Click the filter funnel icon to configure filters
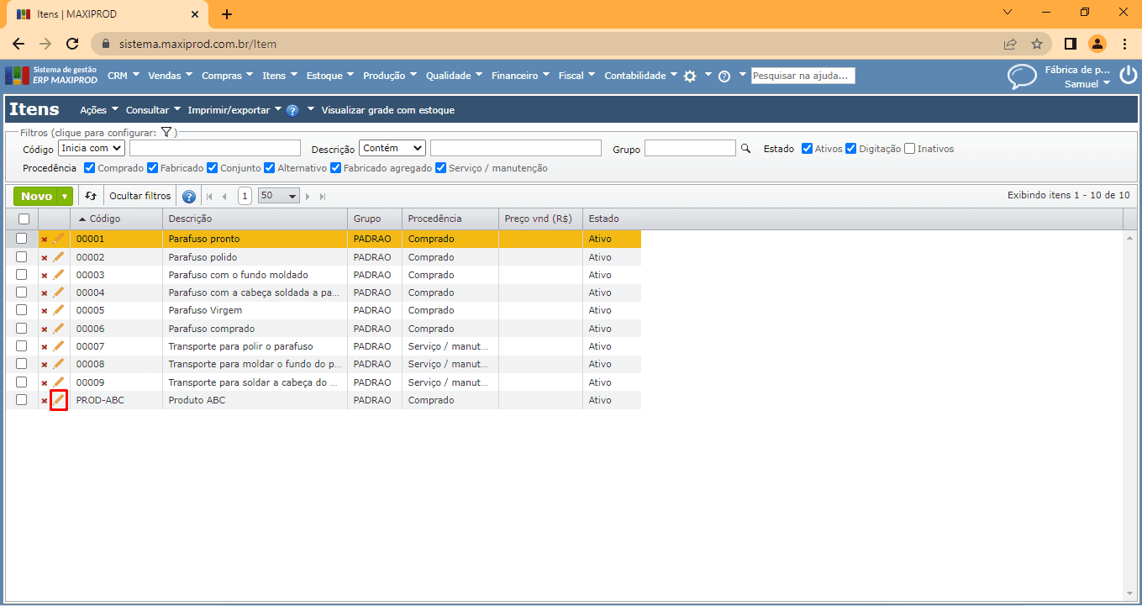Image resolution: width=1142 pixels, height=606 pixels. point(166,132)
